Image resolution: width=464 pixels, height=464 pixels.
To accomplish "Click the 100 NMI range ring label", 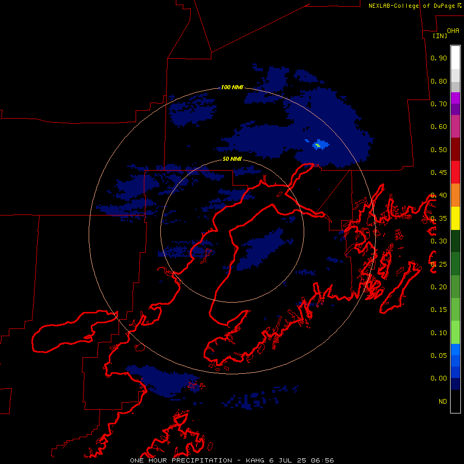I will [232, 87].
